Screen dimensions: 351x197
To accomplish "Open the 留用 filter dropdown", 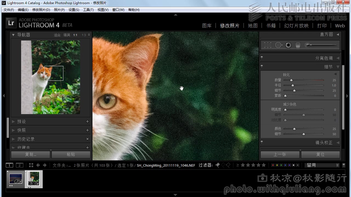I will pos(322,165).
